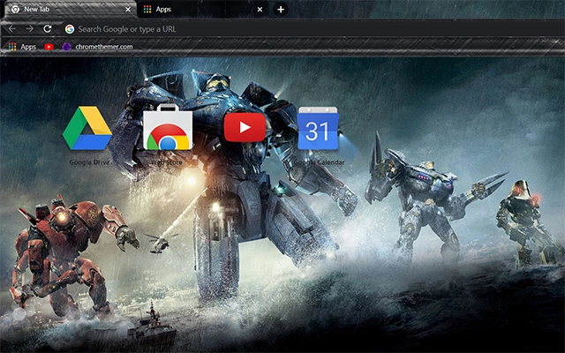Reload the current page

47,29
